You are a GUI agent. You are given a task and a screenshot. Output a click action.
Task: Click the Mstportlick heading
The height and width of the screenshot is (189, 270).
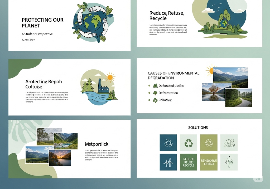coord(97,144)
